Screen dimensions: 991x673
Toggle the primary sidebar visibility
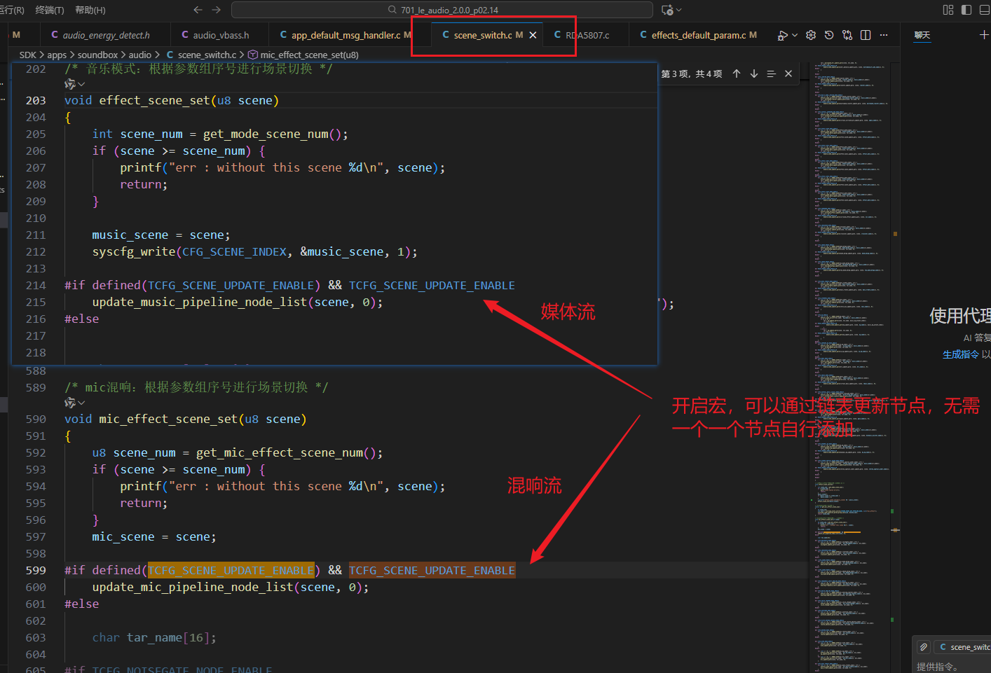click(x=966, y=10)
